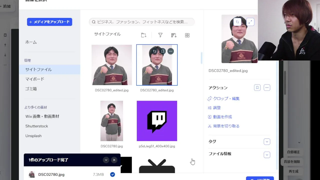Click the 7.3MB size text

98,174
